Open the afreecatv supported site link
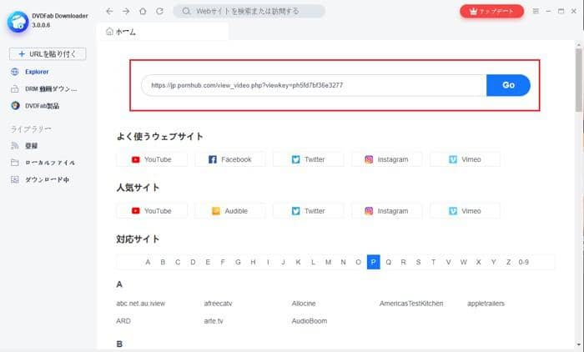Screen dimensions: 584x352 point(219,304)
